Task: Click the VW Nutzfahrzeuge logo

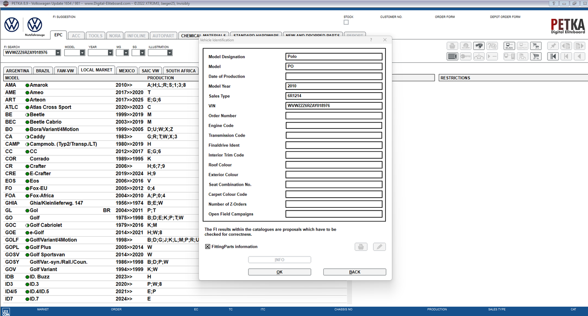Action: (34, 27)
